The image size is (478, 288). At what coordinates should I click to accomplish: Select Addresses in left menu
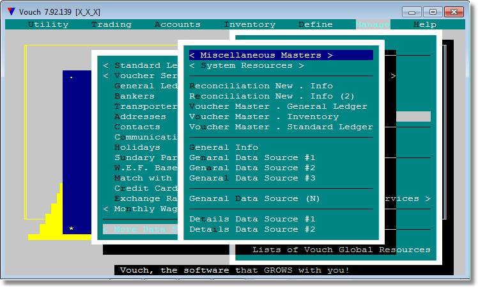coord(140,116)
